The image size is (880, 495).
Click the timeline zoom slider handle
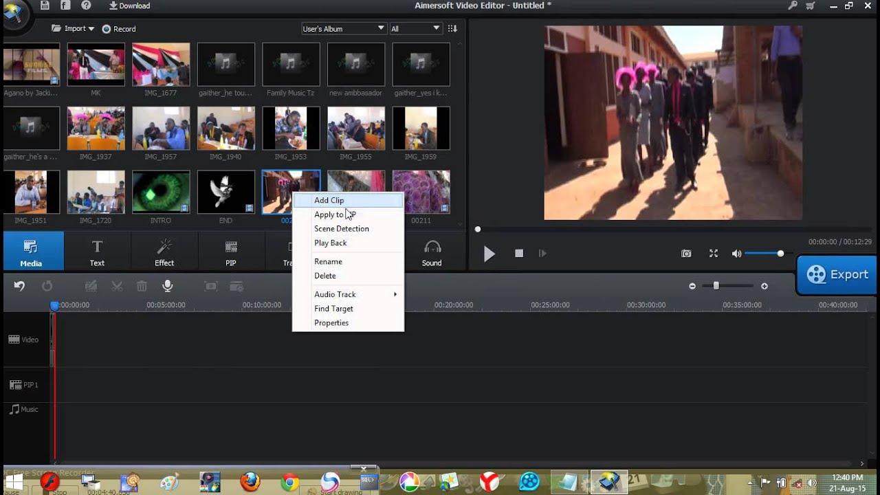click(x=716, y=285)
